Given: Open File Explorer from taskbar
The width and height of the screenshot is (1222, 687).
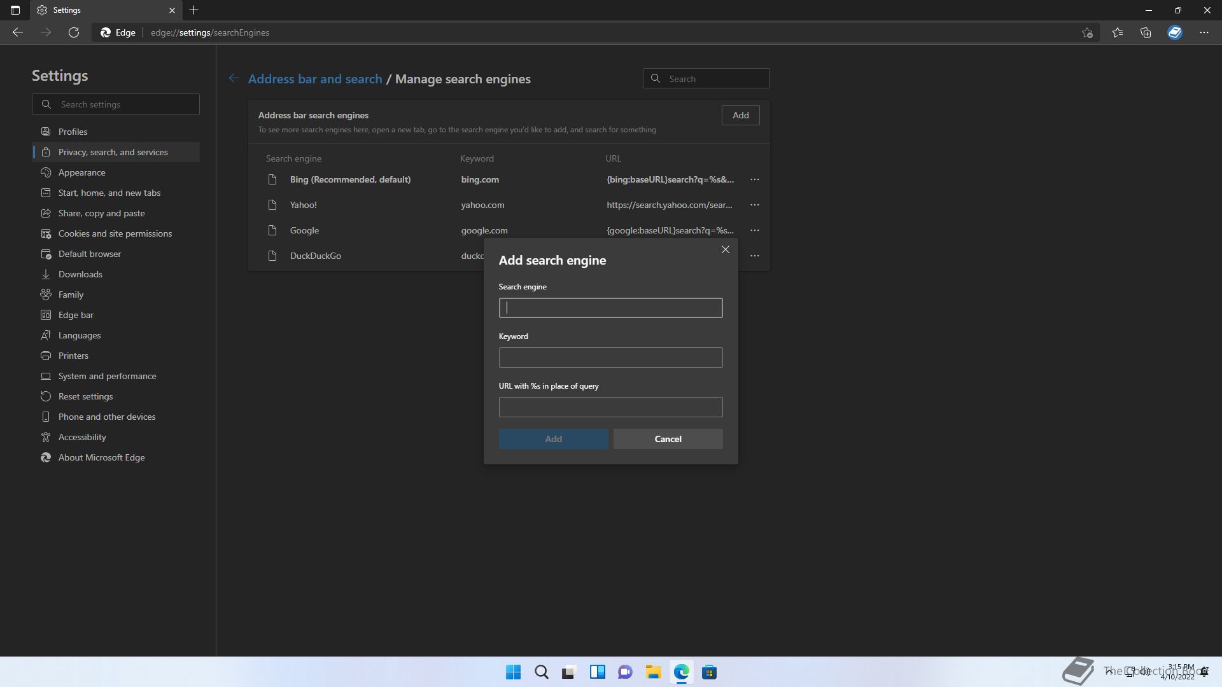Looking at the screenshot, I should [653, 672].
